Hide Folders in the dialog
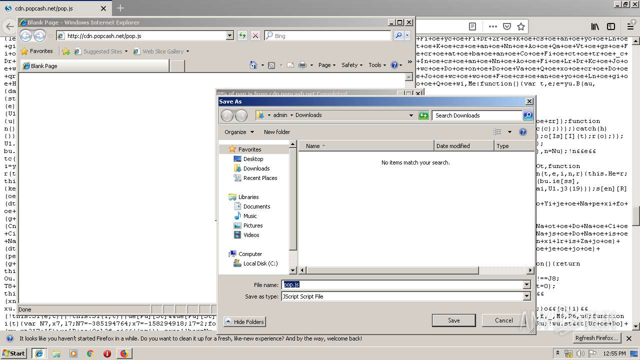The image size is (640, 360). pyautogui.click(x=244, y=321)
